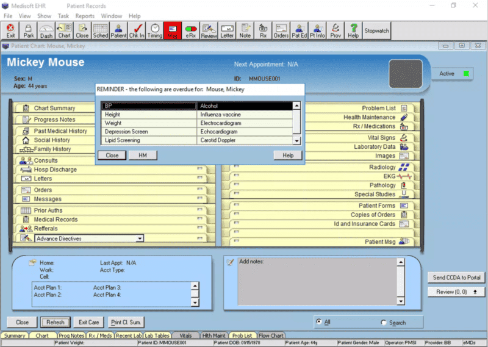Click the Letter toolbar icon
Viewport: 488px width, 347px height.
pos(227,31)
